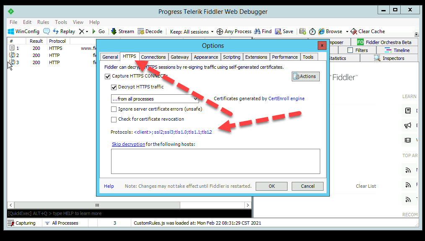The width and height of the screenshot is (425, 241).
Task: Uncheck Capture HTTPS CONNECTs checkbox
Action: coord(108,76)
